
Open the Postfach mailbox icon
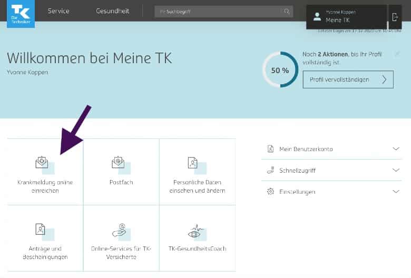coord(118,163)
